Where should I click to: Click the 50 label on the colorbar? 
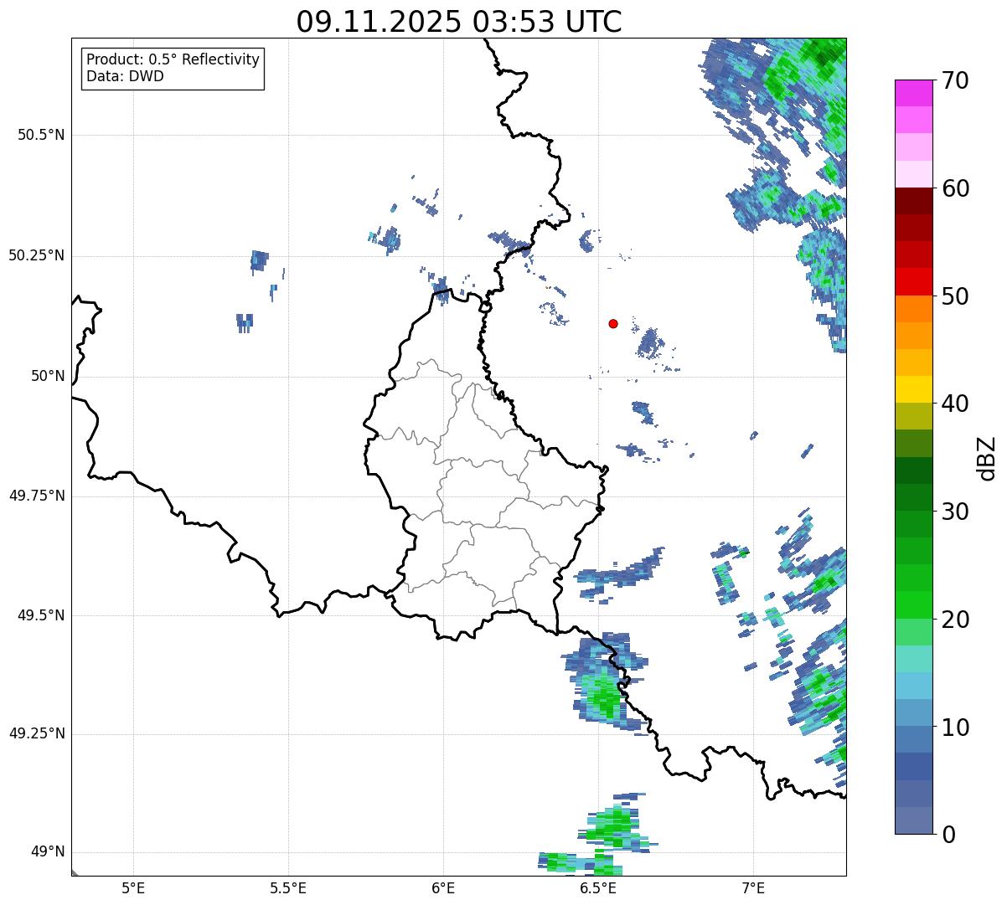(955, 296)
